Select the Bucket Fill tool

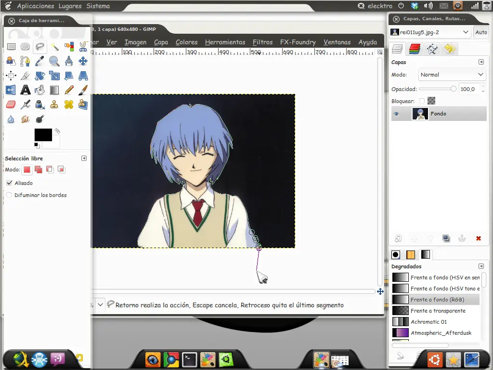click(39, 90)
